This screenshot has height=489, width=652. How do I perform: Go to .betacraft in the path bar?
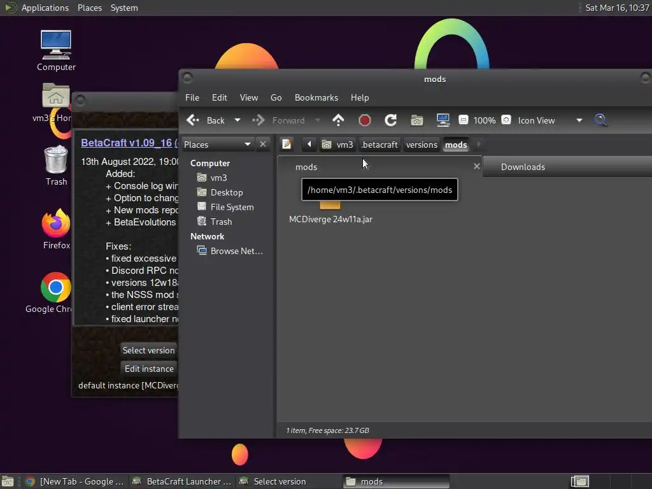pyautogui.click(x=379, y=145)
